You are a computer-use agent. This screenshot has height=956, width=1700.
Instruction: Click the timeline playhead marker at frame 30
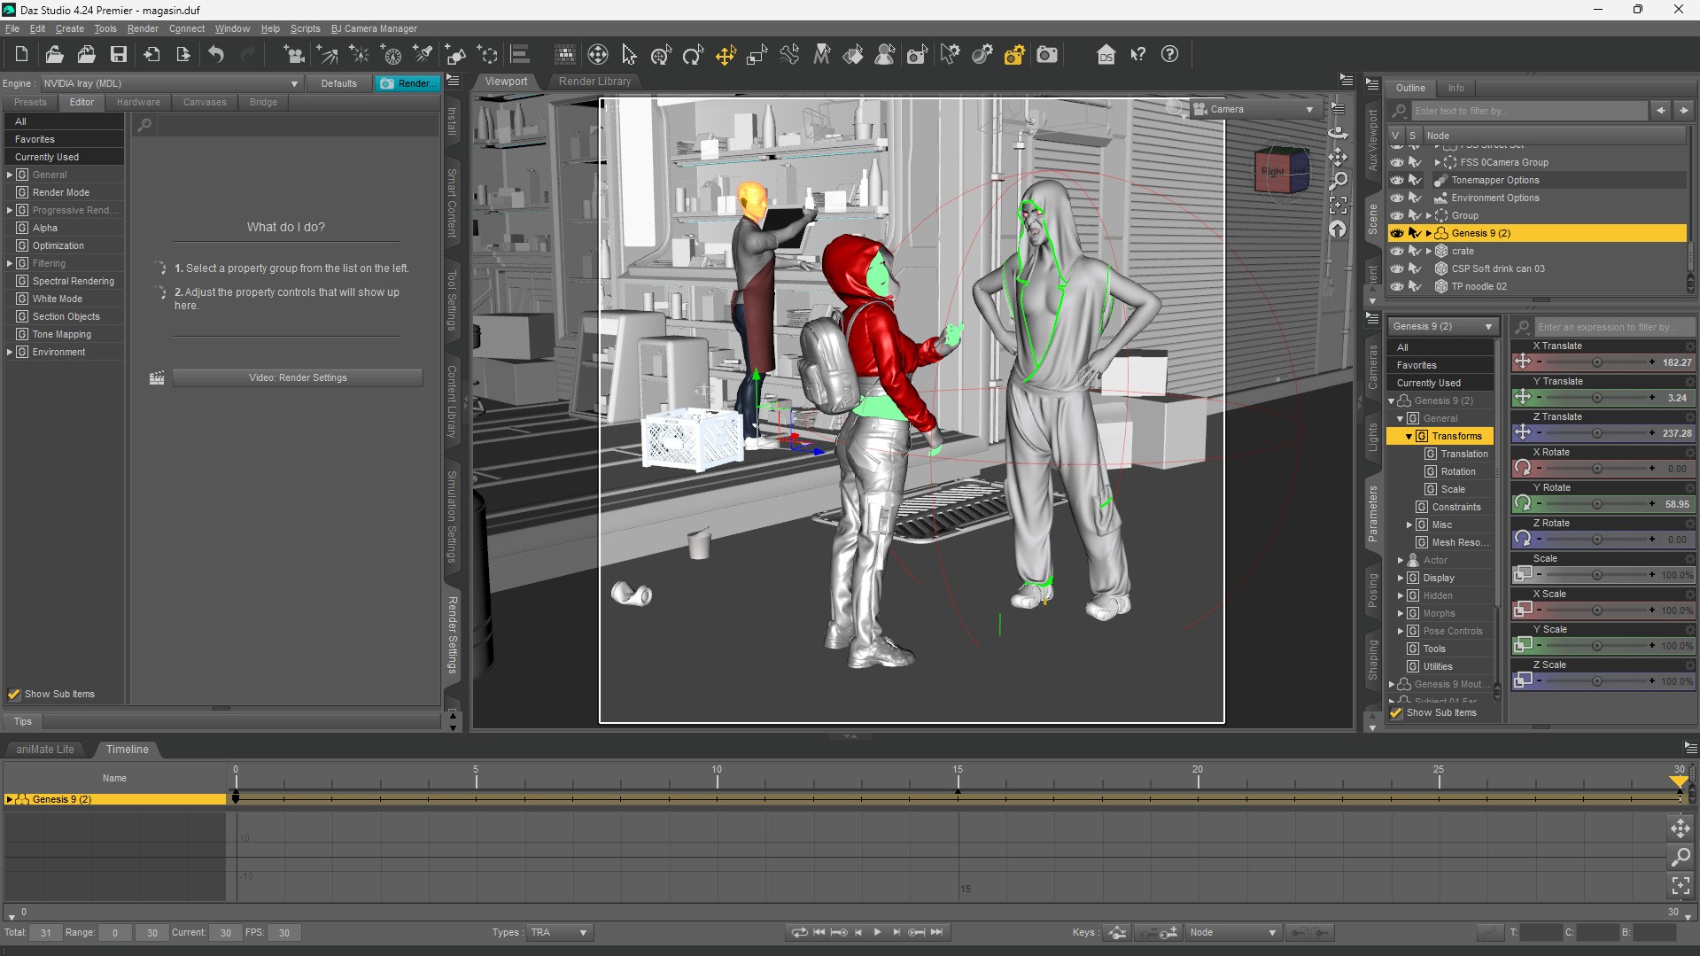click(1678, 781)
